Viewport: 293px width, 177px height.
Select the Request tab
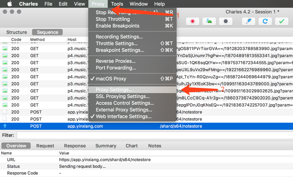pos(45,146)
